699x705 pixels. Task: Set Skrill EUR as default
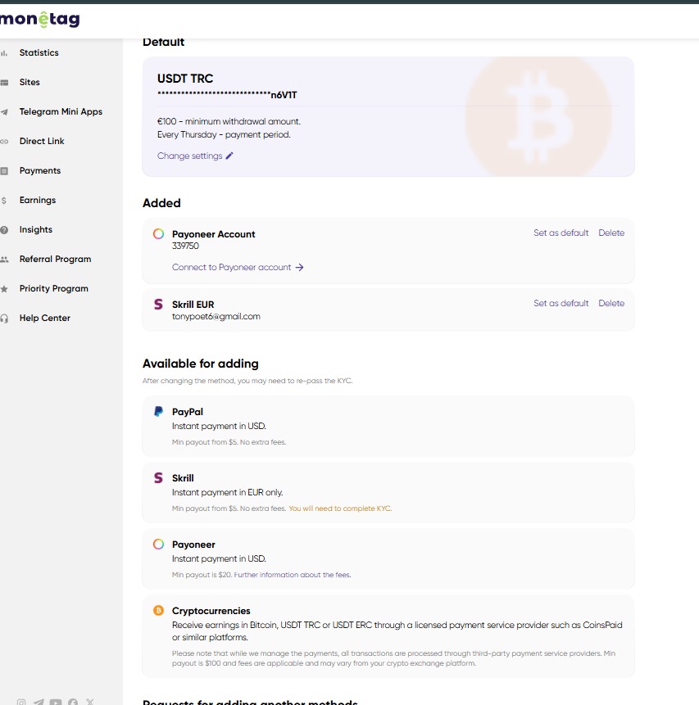point(561,303)
